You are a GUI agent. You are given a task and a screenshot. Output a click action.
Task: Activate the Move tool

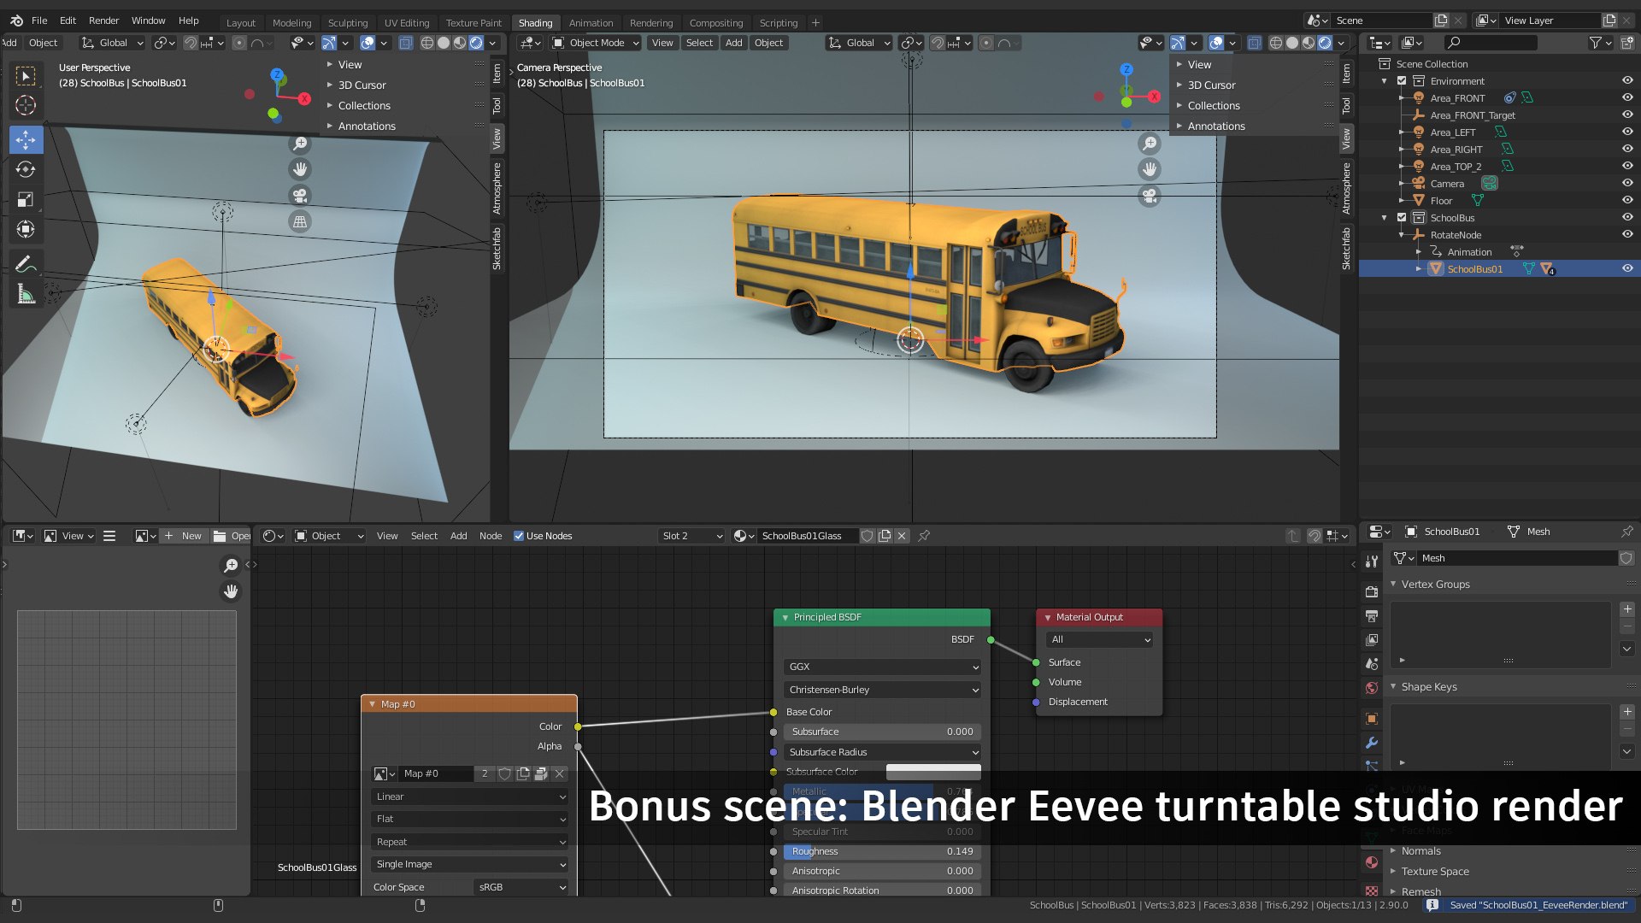point(26,139)
